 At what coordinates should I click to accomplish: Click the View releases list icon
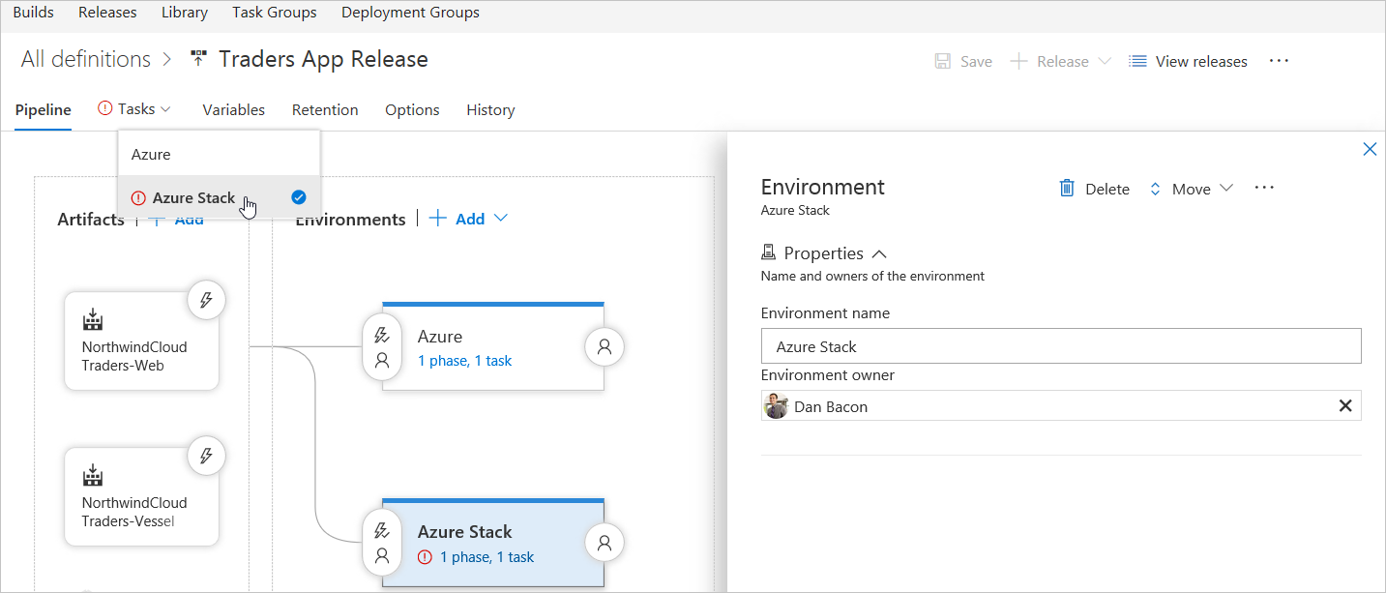coord(1138,61)
